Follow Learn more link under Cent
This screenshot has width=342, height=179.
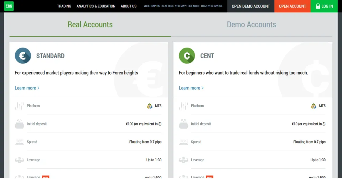pos(191,88)
